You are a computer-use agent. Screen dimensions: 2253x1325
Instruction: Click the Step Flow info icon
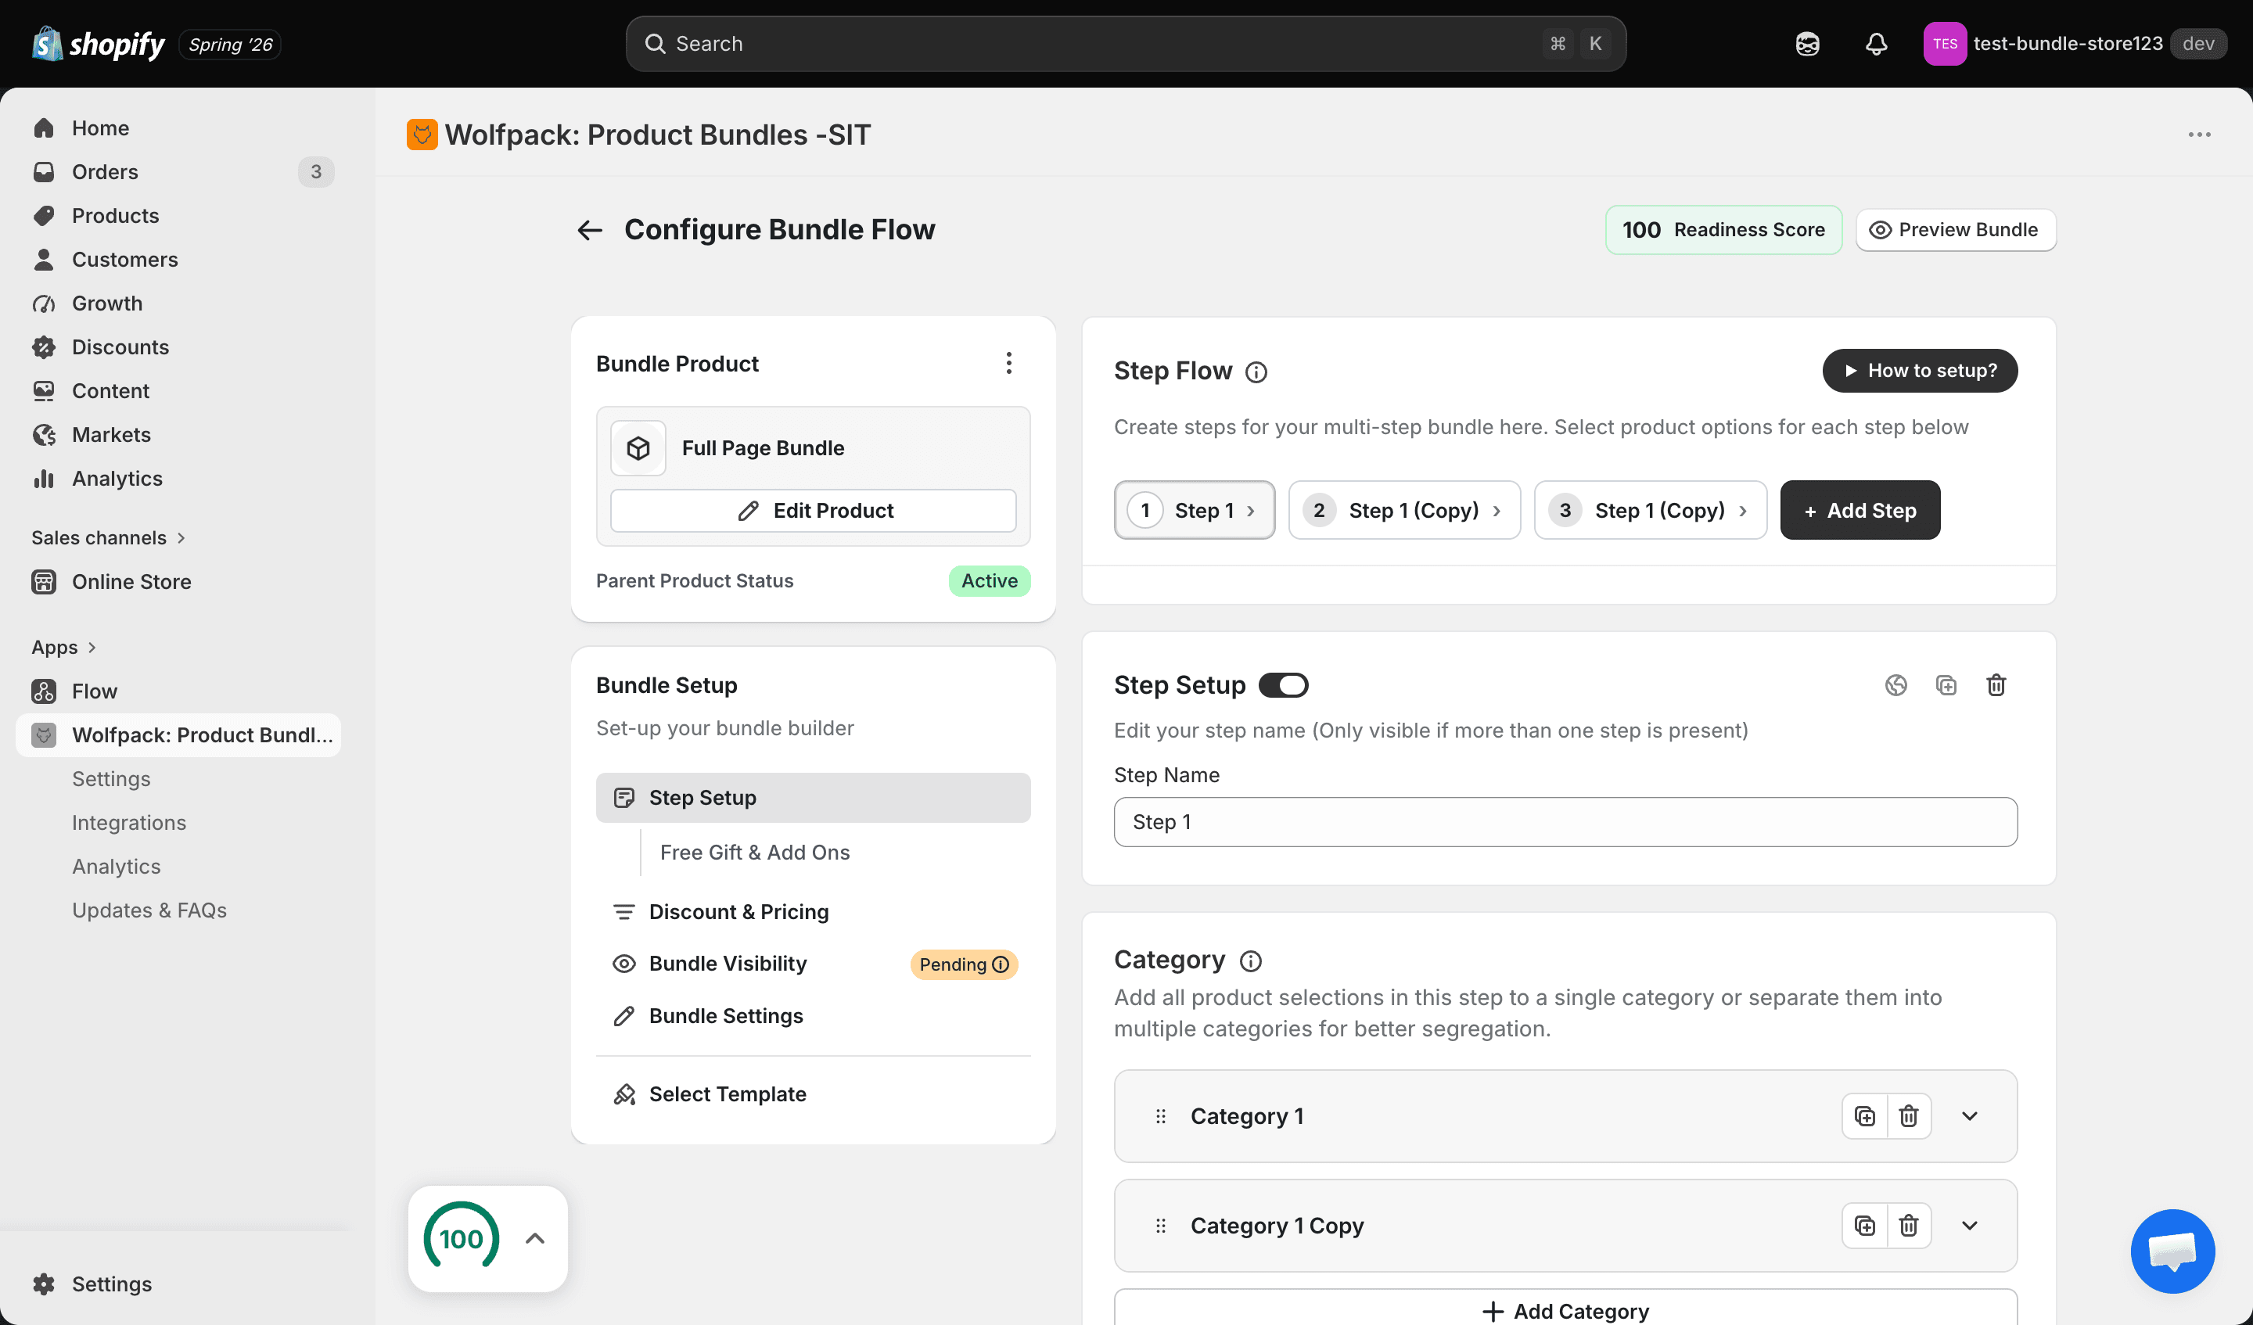click(1256, 372)
